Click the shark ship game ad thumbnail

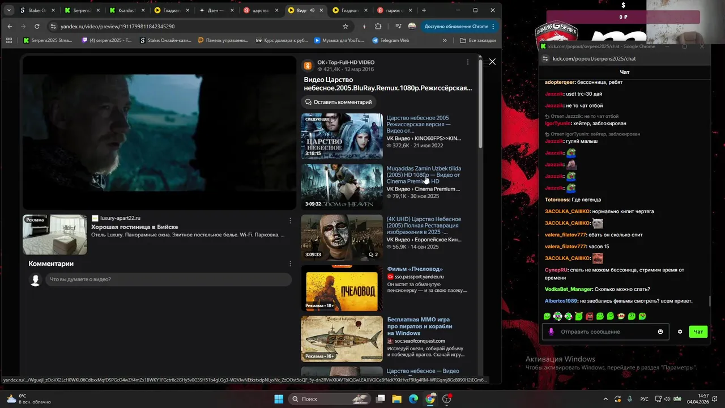click(x=342, y=339)
